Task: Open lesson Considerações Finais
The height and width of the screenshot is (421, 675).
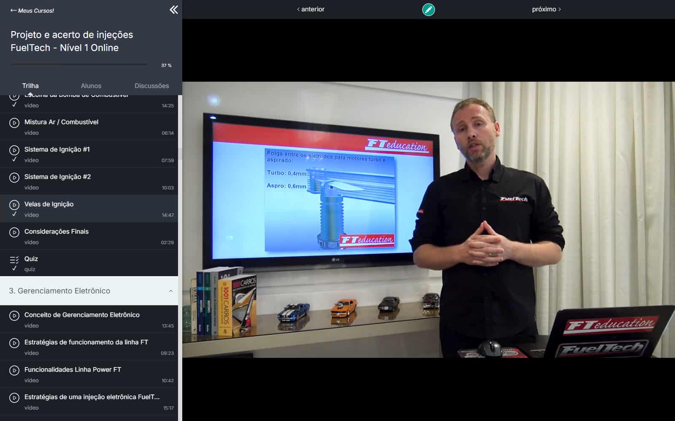Action: tap(57, 232)
